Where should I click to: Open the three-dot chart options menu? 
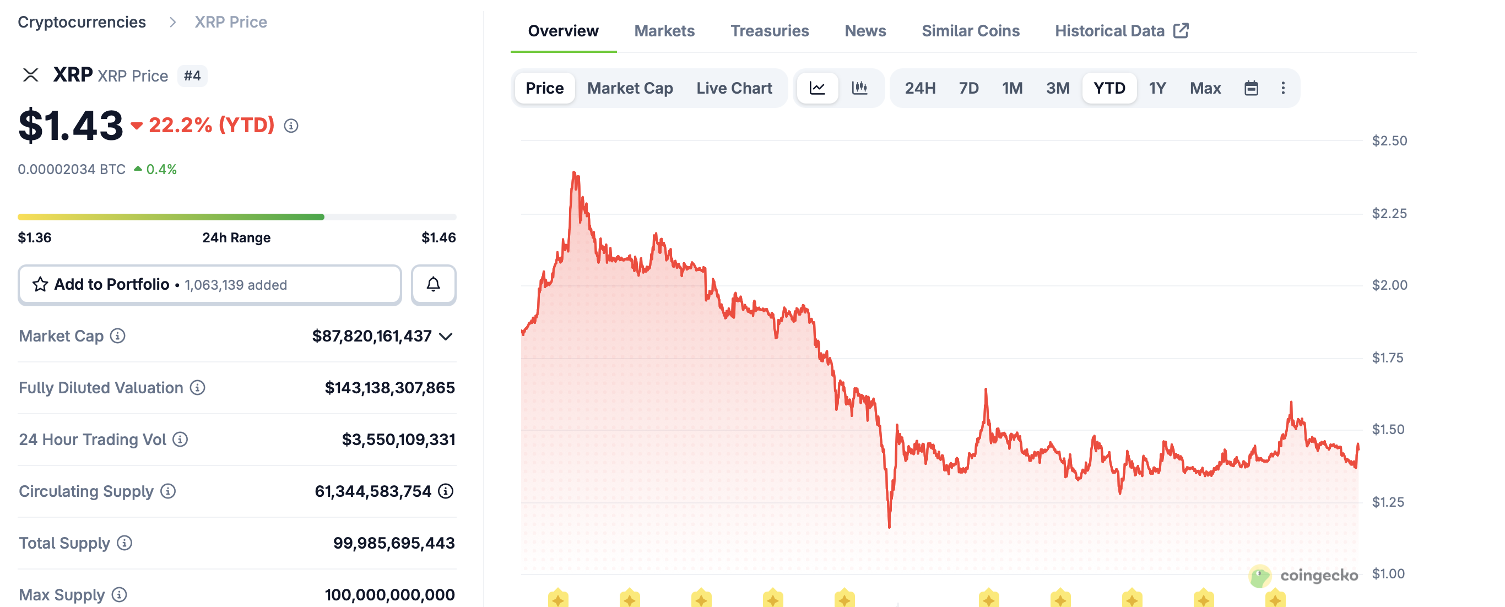[1283, 88]
